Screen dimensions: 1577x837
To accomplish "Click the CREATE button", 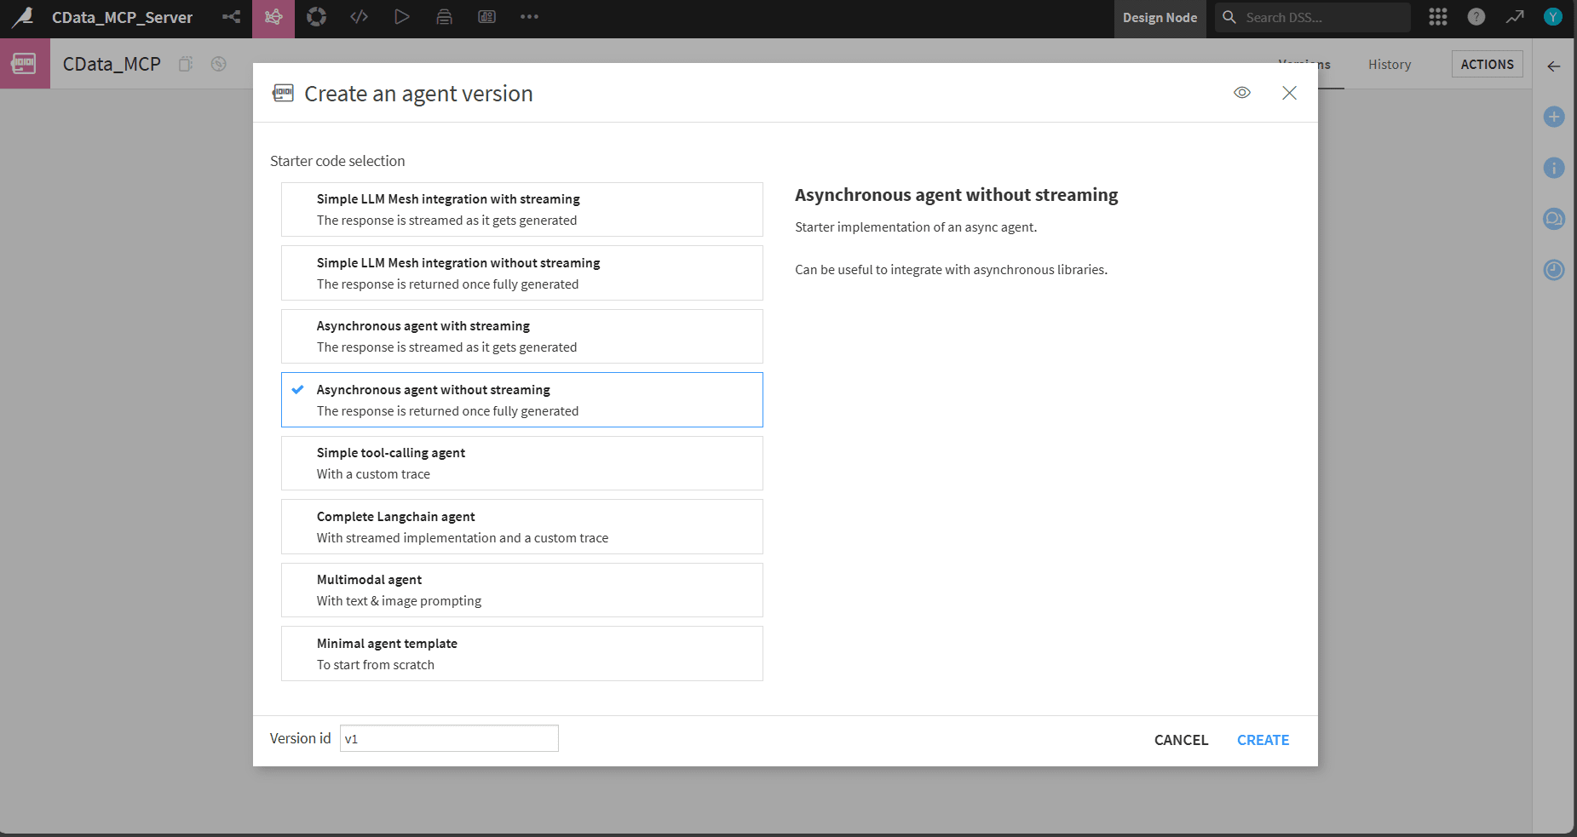I will 1263,740.
